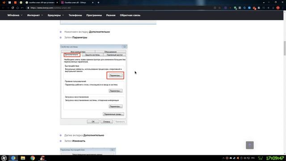The image size is (286, 161).
Task: Click the text 'Нажимаем вкладку Дополнительно'
Action: click(x=87, y=32)
